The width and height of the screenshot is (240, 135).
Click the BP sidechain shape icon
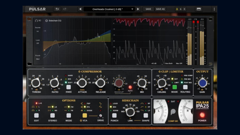(x=142, y=104)
